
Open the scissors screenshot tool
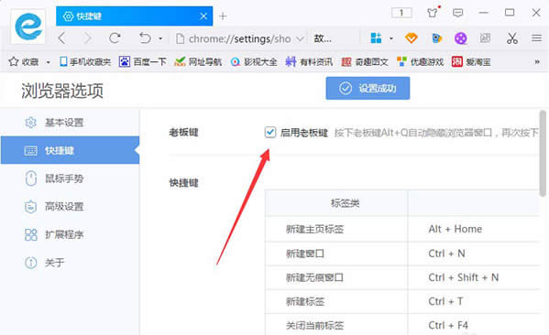point(512,38)
